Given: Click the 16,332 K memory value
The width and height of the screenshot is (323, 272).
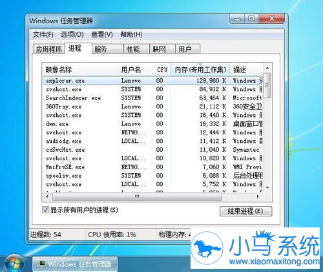Looking at the screenshot, I should (x=213, y=124).
